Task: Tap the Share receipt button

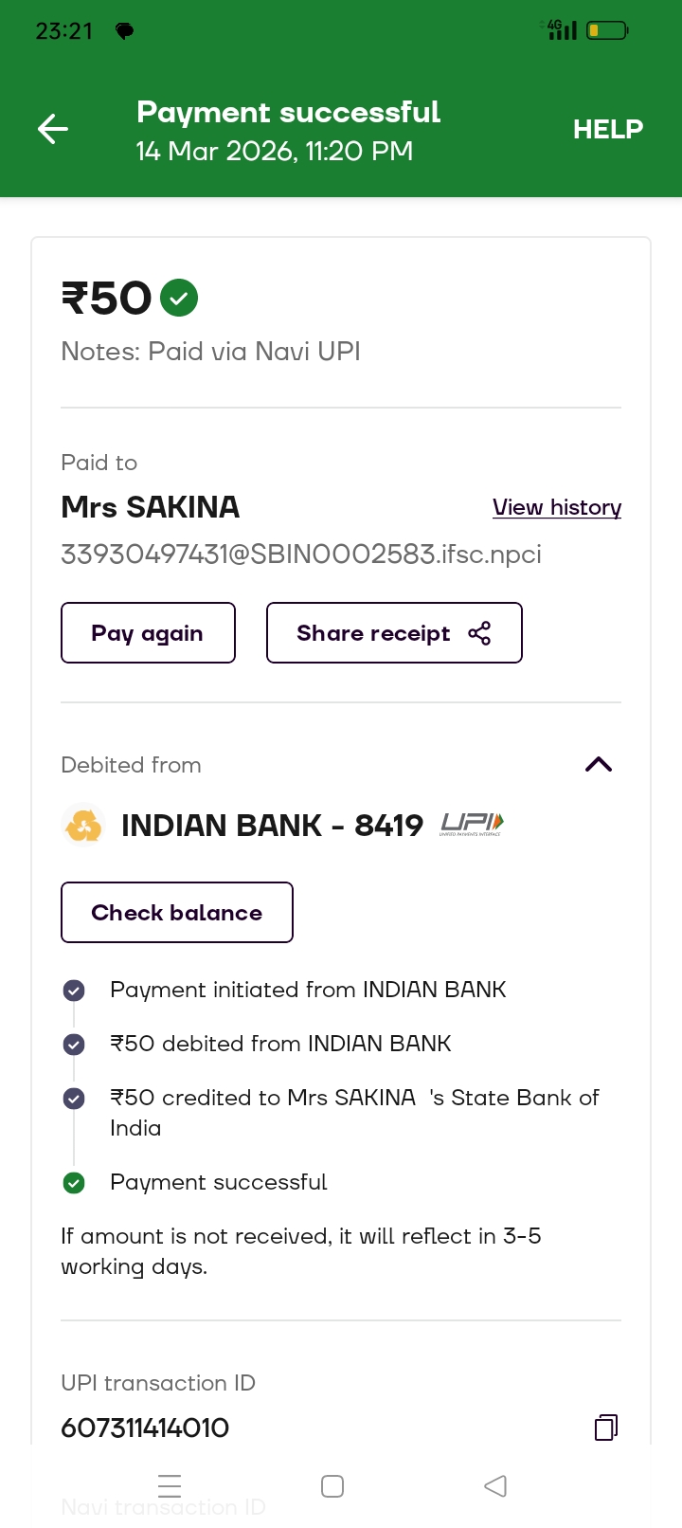Action: 394,633
